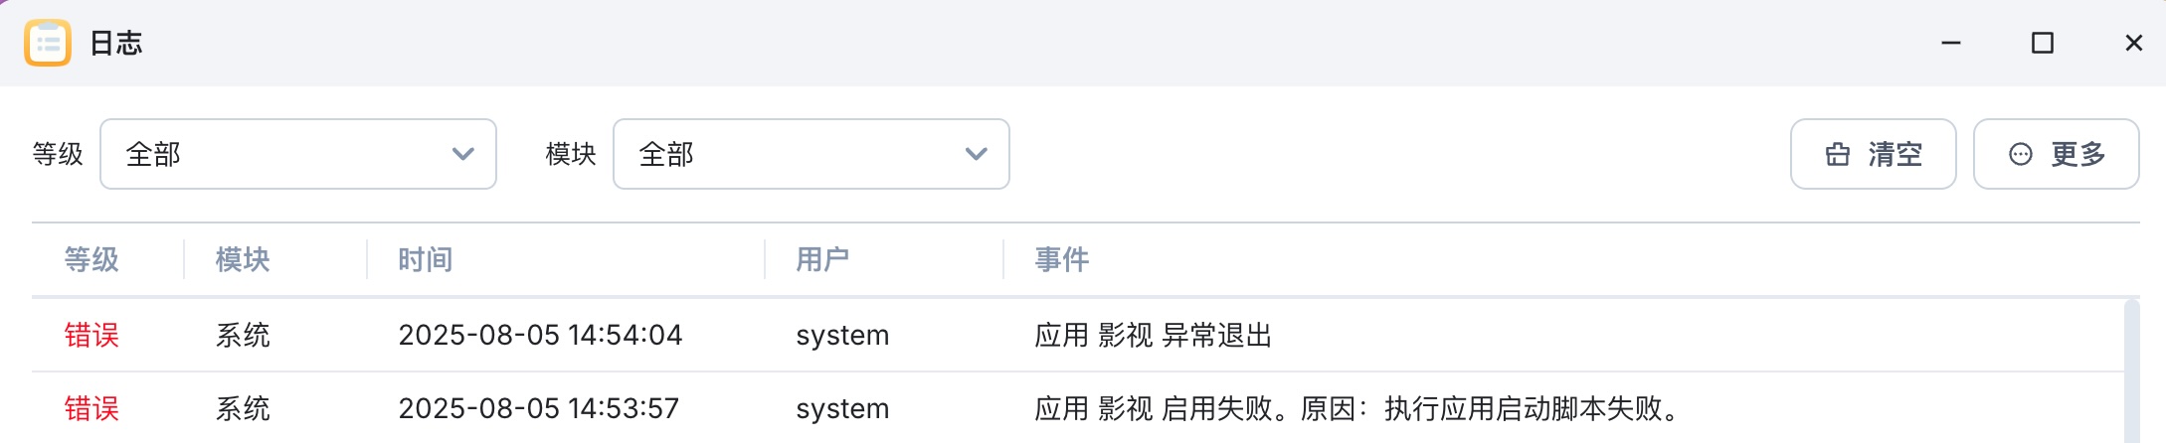Open the 等级 level filter dropdown
This screenshot has height=443, width=2166.
tap(298, 154)
